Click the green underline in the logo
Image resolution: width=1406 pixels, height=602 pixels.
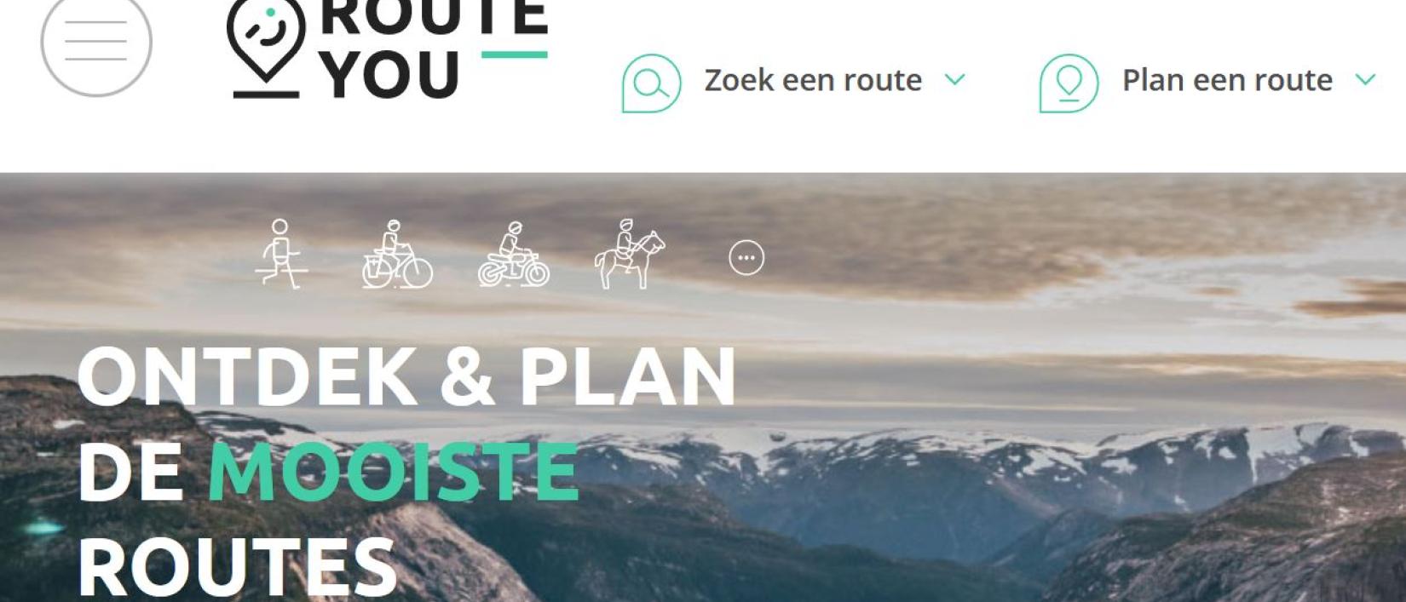(x=515, y=54)
